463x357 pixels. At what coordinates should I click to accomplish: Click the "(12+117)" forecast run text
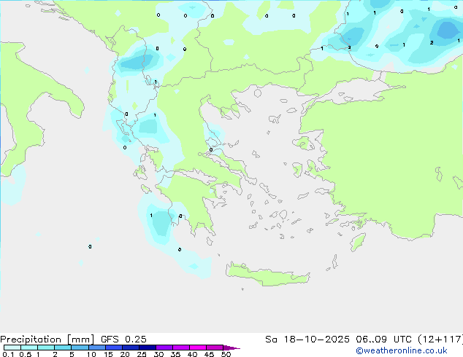pos(440,340)
